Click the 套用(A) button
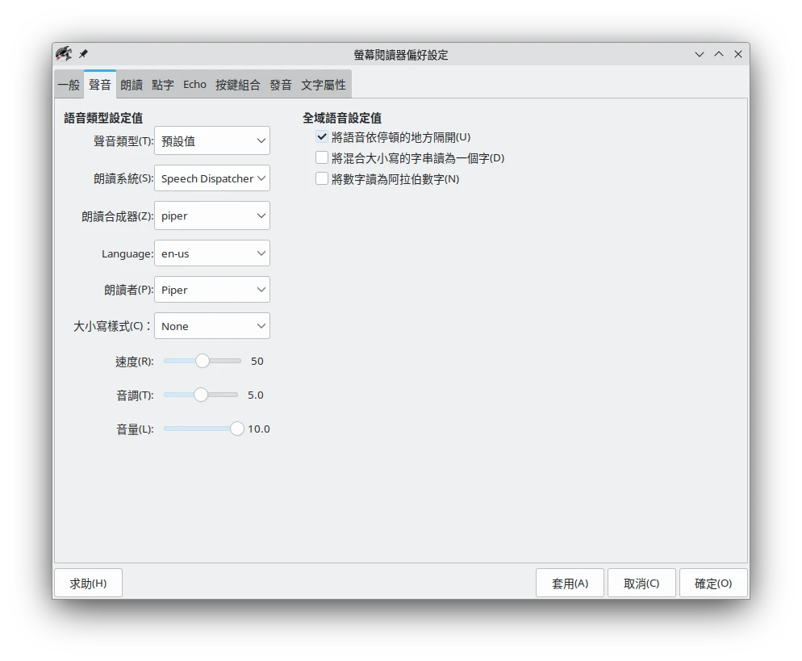802x661 pixels. coord(570,584)
